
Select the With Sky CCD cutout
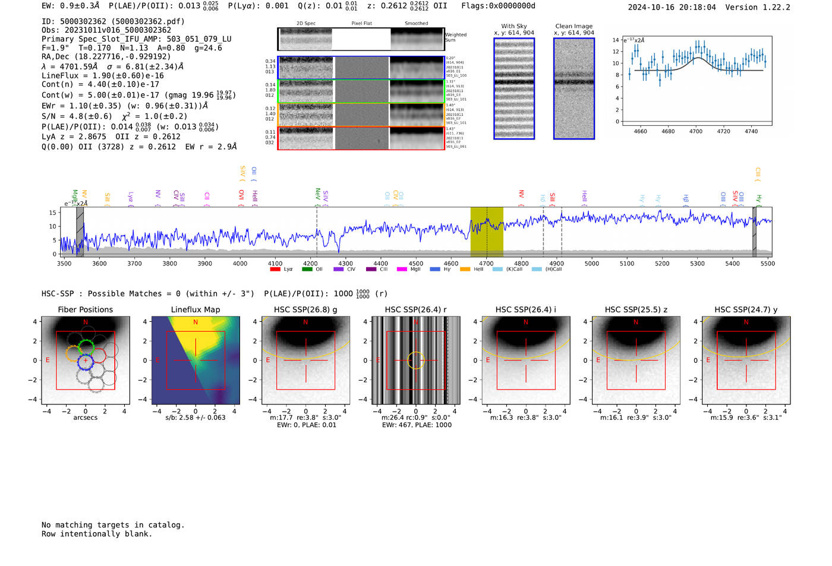514,88
